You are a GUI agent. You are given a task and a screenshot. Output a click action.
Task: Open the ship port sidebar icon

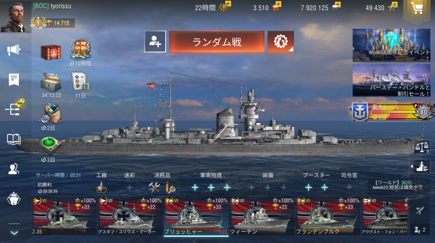[14, 199]
